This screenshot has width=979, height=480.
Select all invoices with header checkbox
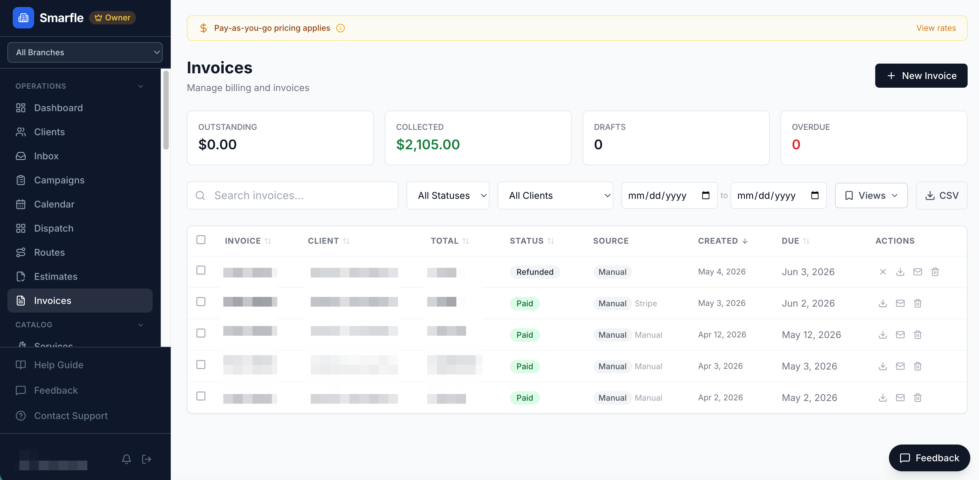tap(201, 240)
